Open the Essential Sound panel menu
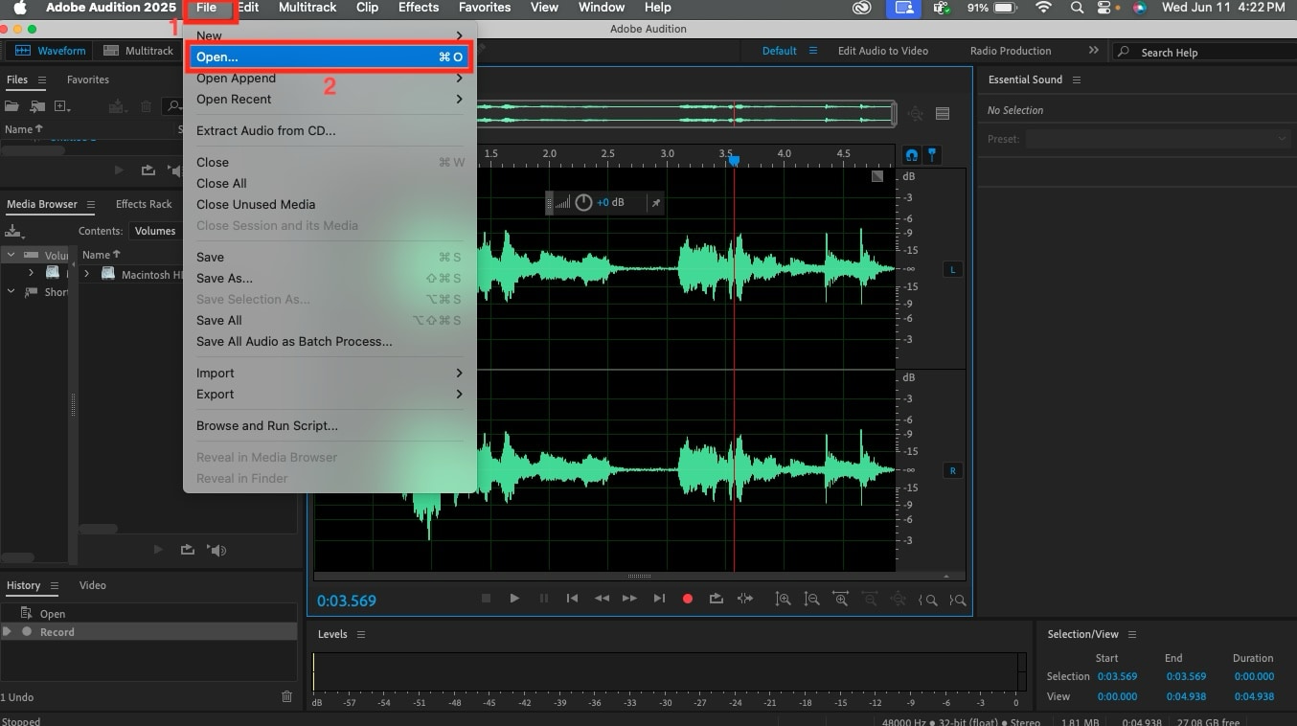The height and width of the screenshot is (726, 1297). click(1077, 79)
